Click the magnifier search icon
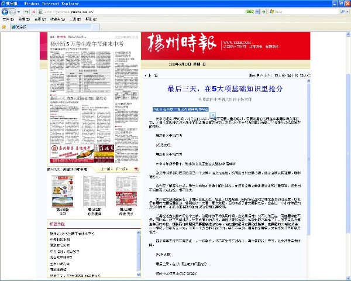The width and height of the screenshot is (351, 281). click(x=342, y=12)
